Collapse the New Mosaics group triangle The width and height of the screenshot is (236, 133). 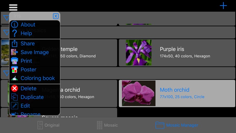(x=6, y=32)
